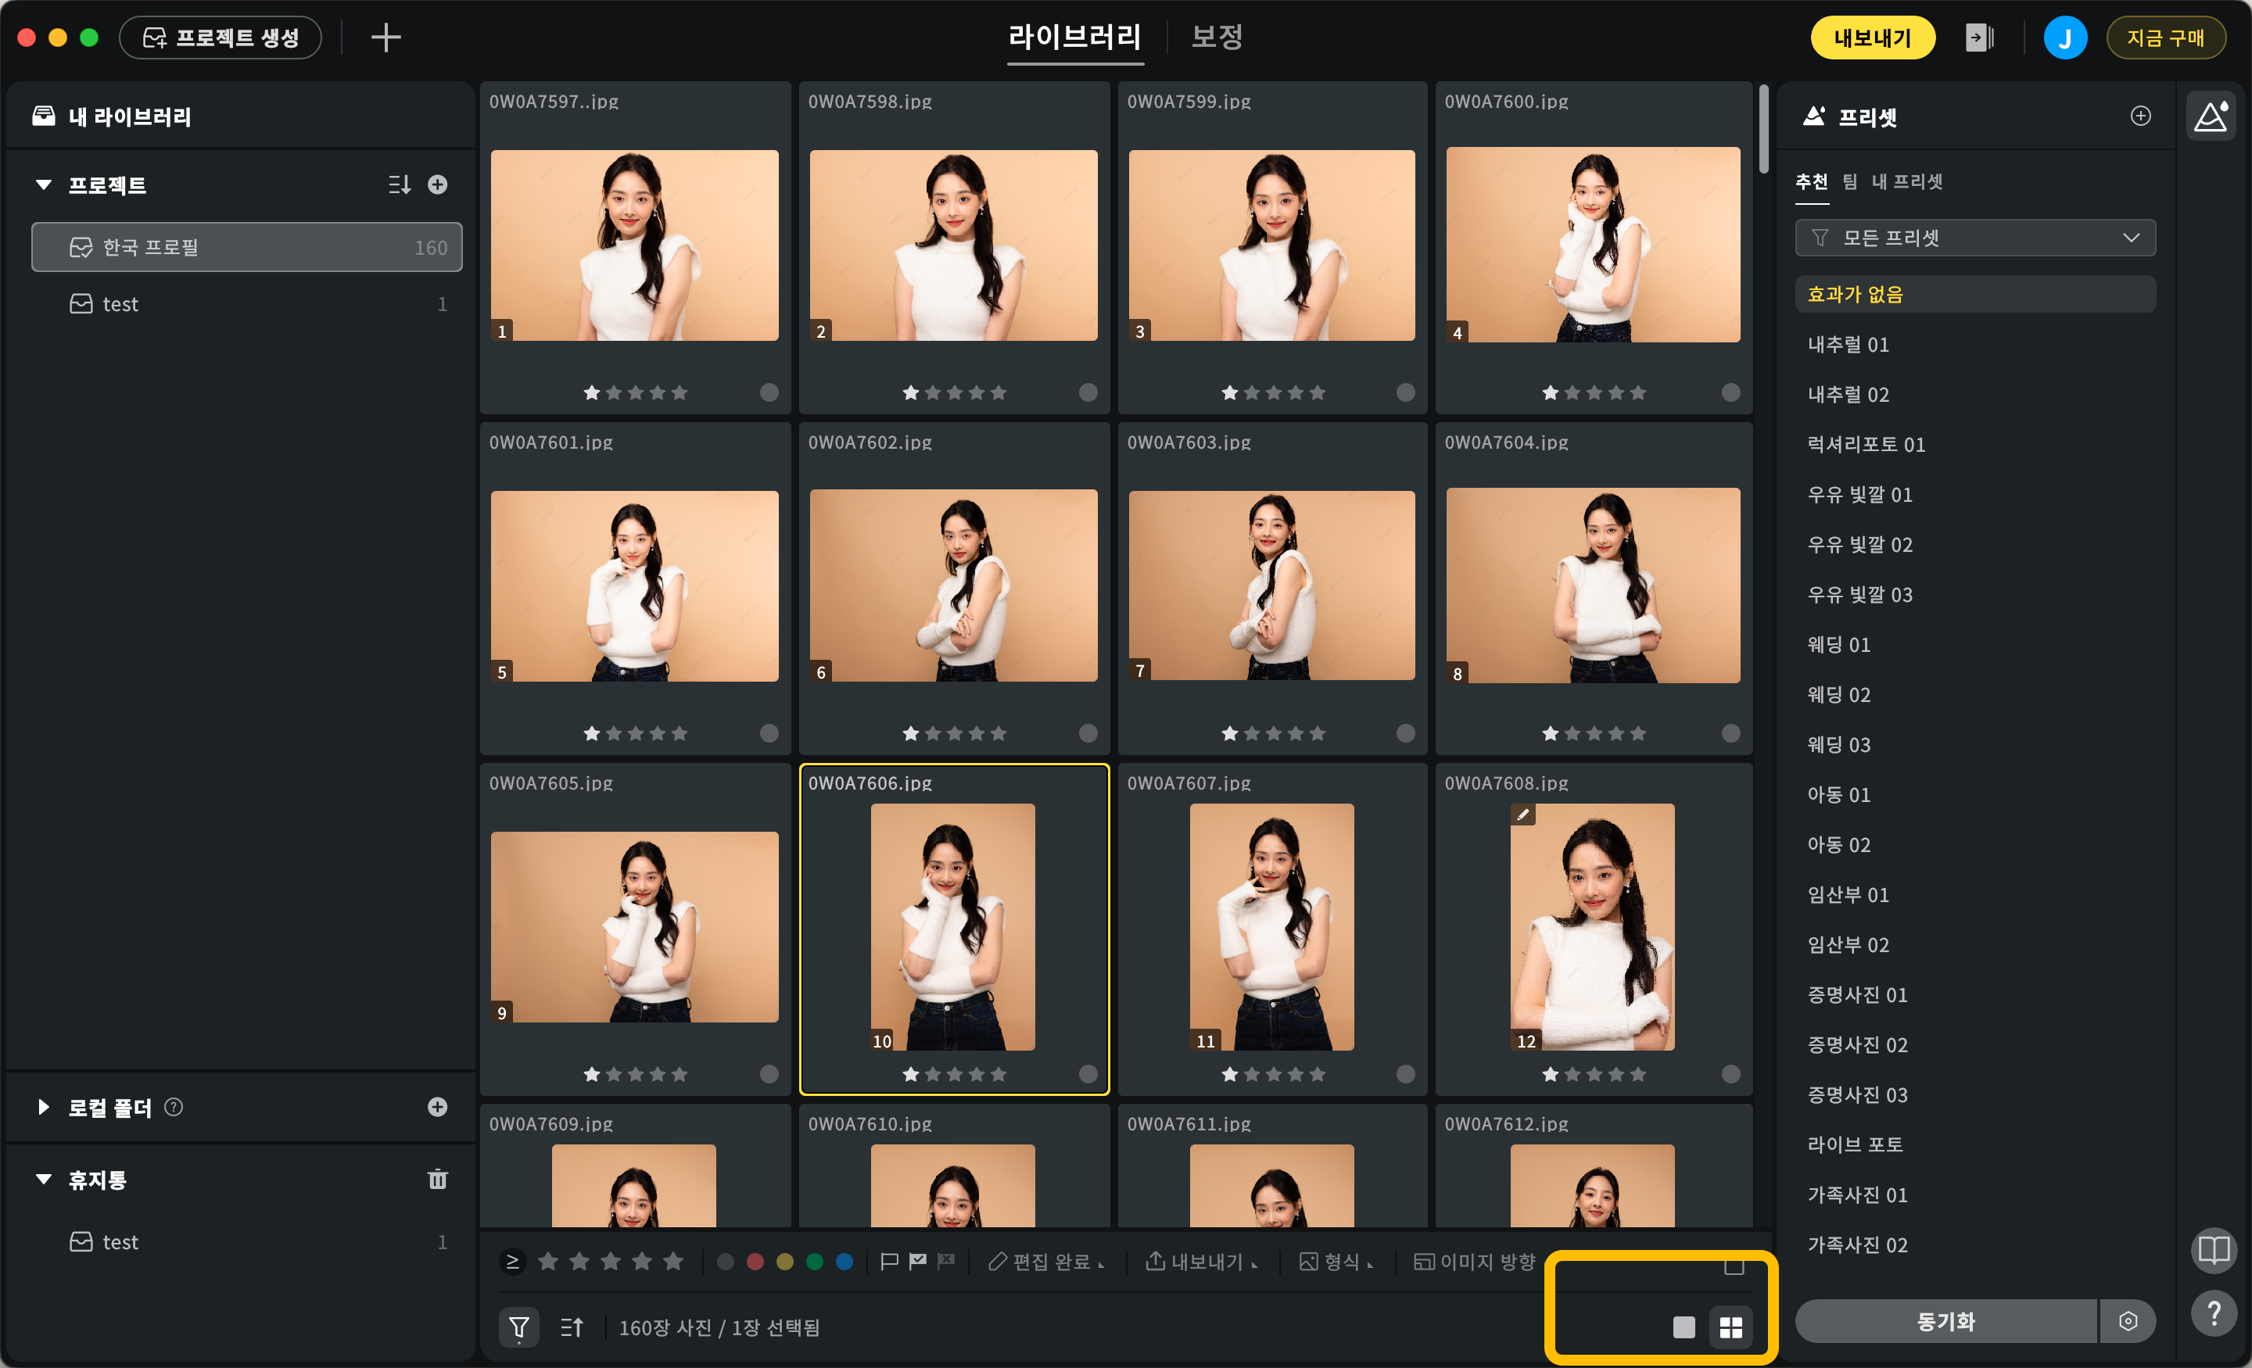The image size is (2252, 1368).
Task: Open the test project under 프로젝트
Action: (247, 304)
